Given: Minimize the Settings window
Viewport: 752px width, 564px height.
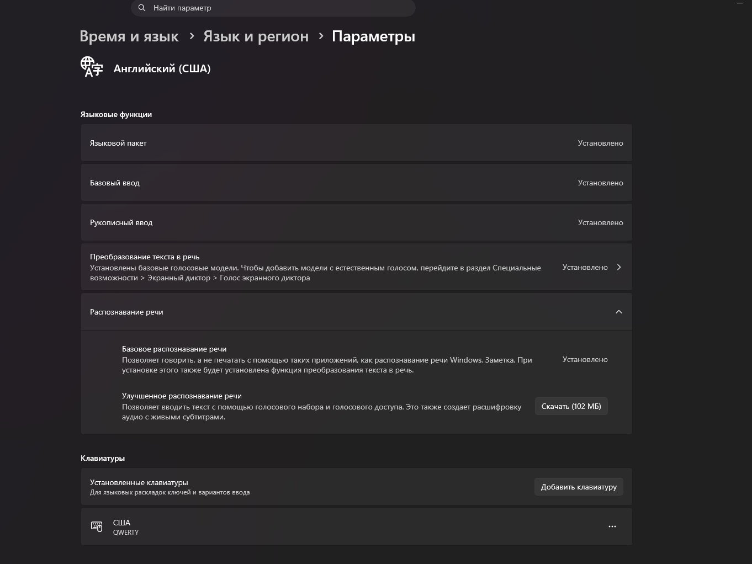Looking at the screenshot, I should [x=740, y=4].
